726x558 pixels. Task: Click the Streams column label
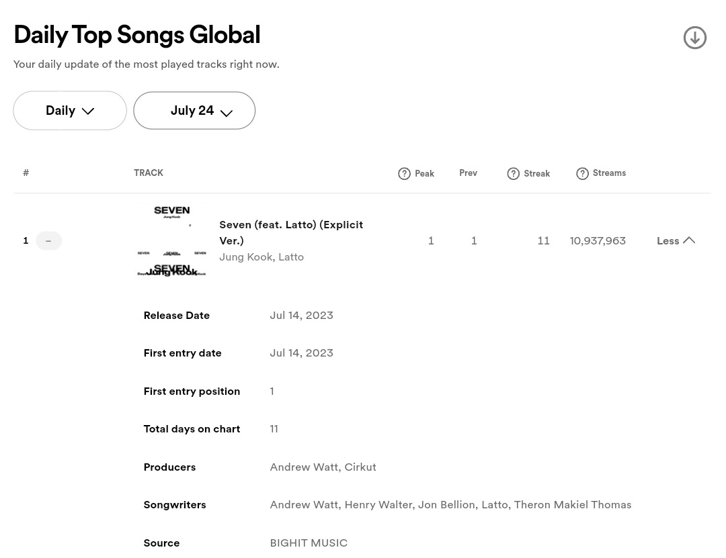point(609,173)
